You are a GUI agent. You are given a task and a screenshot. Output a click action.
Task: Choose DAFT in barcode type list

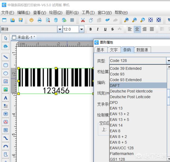click(138, 85)
